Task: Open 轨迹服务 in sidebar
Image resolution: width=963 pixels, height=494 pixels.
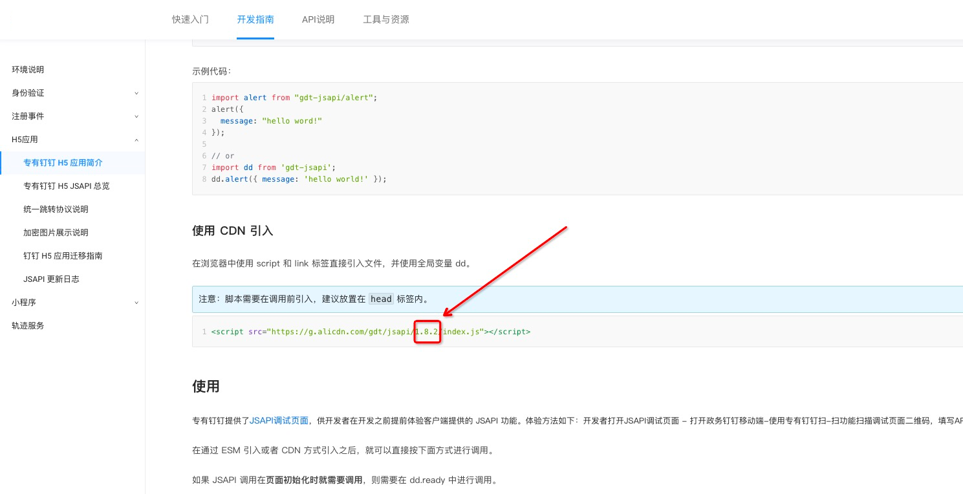Action: (x=28, y=326)
